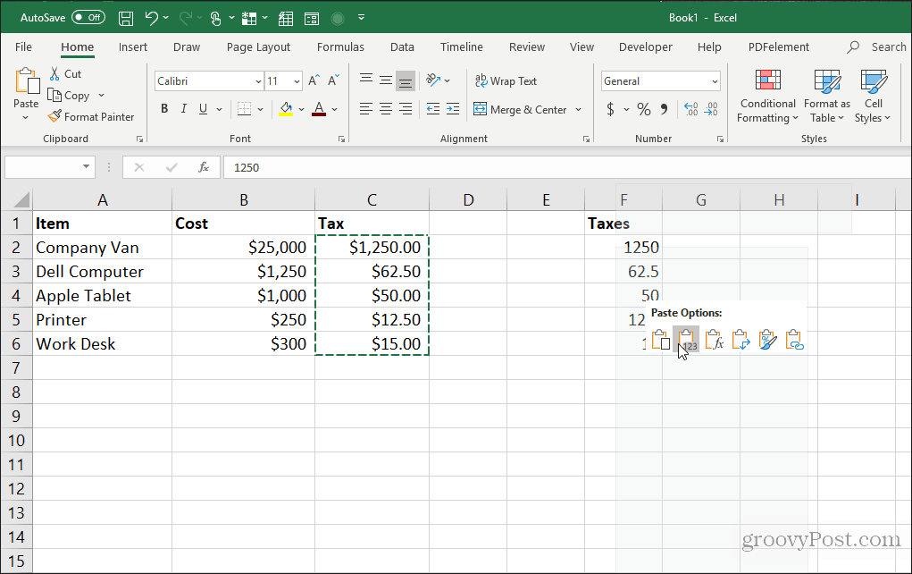Select Top Align icon
Image resolution: width=912 pixels, height=574 pixels.
pos(366,80)
